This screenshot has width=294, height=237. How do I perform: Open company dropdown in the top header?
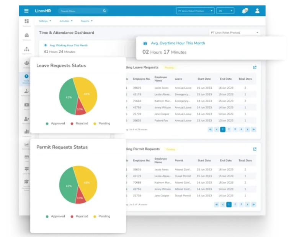pos(195,11)
